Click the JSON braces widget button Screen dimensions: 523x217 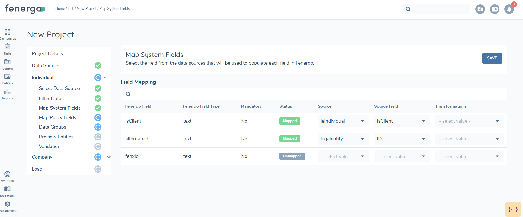[513, 209]
